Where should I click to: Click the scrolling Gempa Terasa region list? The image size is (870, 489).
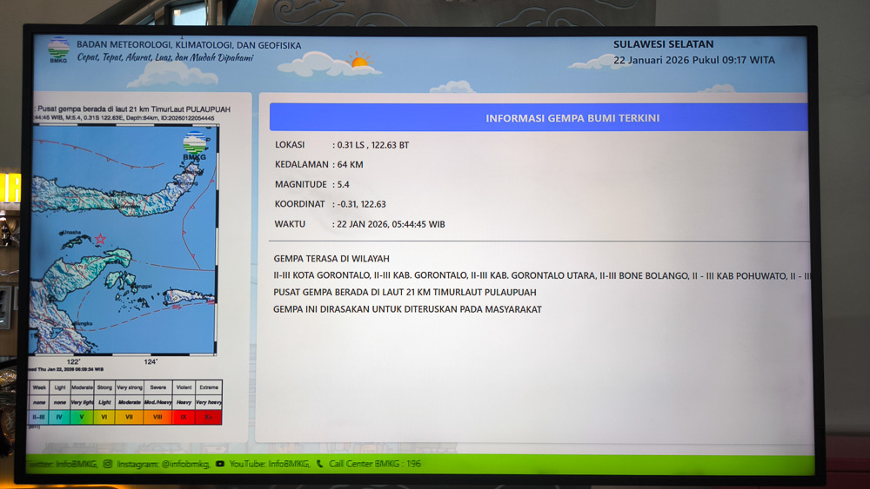click(541, 275)
